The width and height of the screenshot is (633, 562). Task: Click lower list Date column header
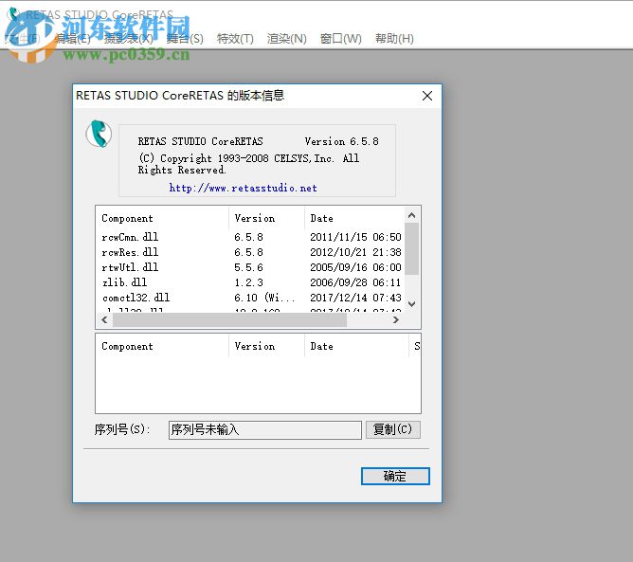click(356, 347)
